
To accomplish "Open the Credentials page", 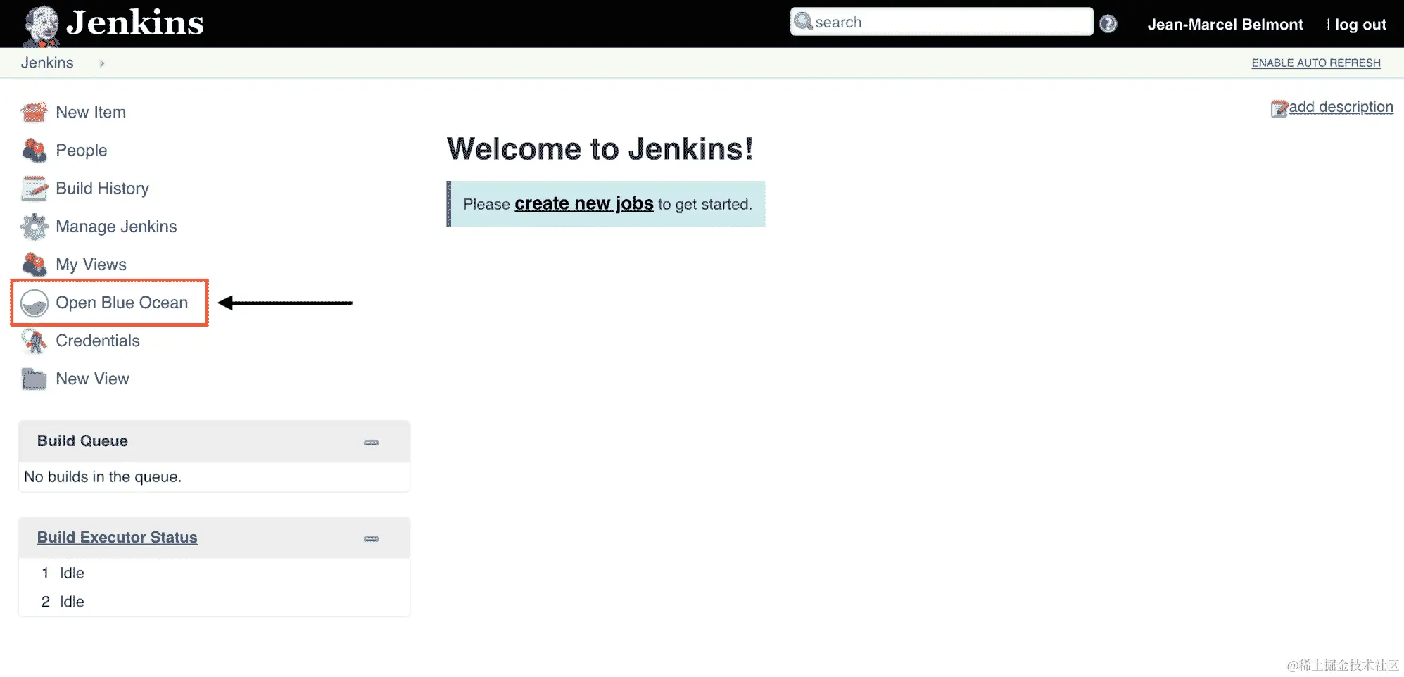I will tap(98, 341).
